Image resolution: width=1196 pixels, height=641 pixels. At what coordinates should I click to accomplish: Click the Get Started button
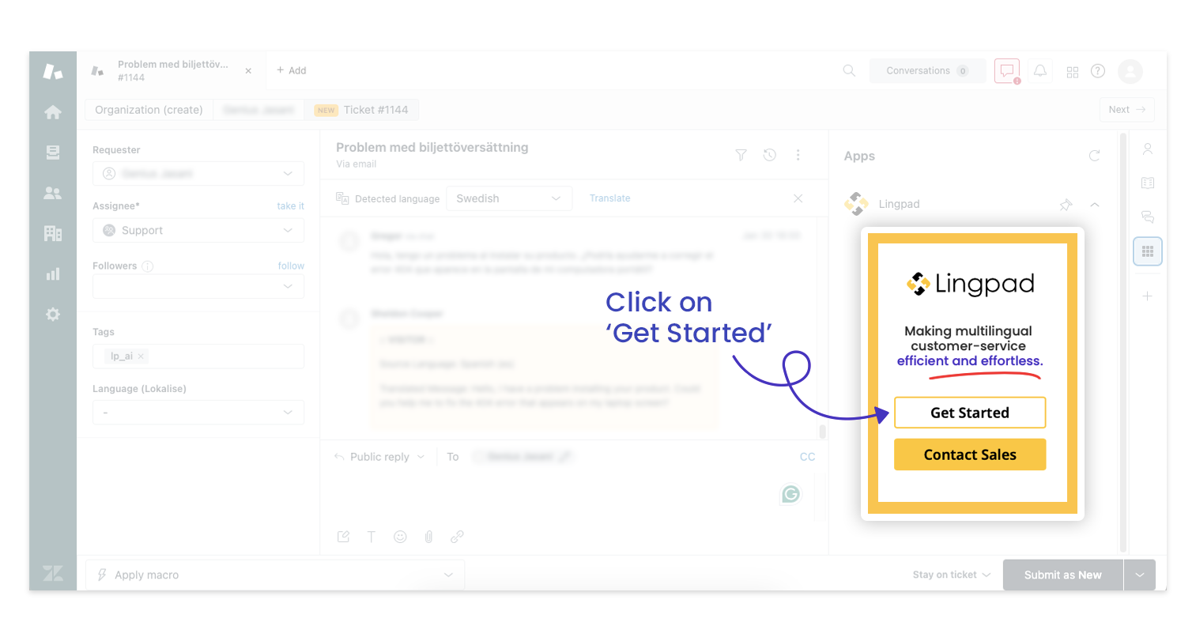click(969, 413)
